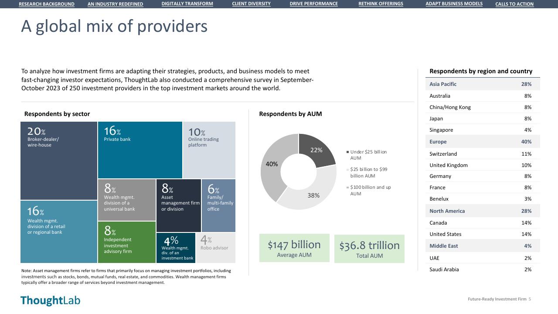Click the 22% donut chart segment
Viewport: 558px width, 314px height.
pyautogui.click(x=317, y=150)
